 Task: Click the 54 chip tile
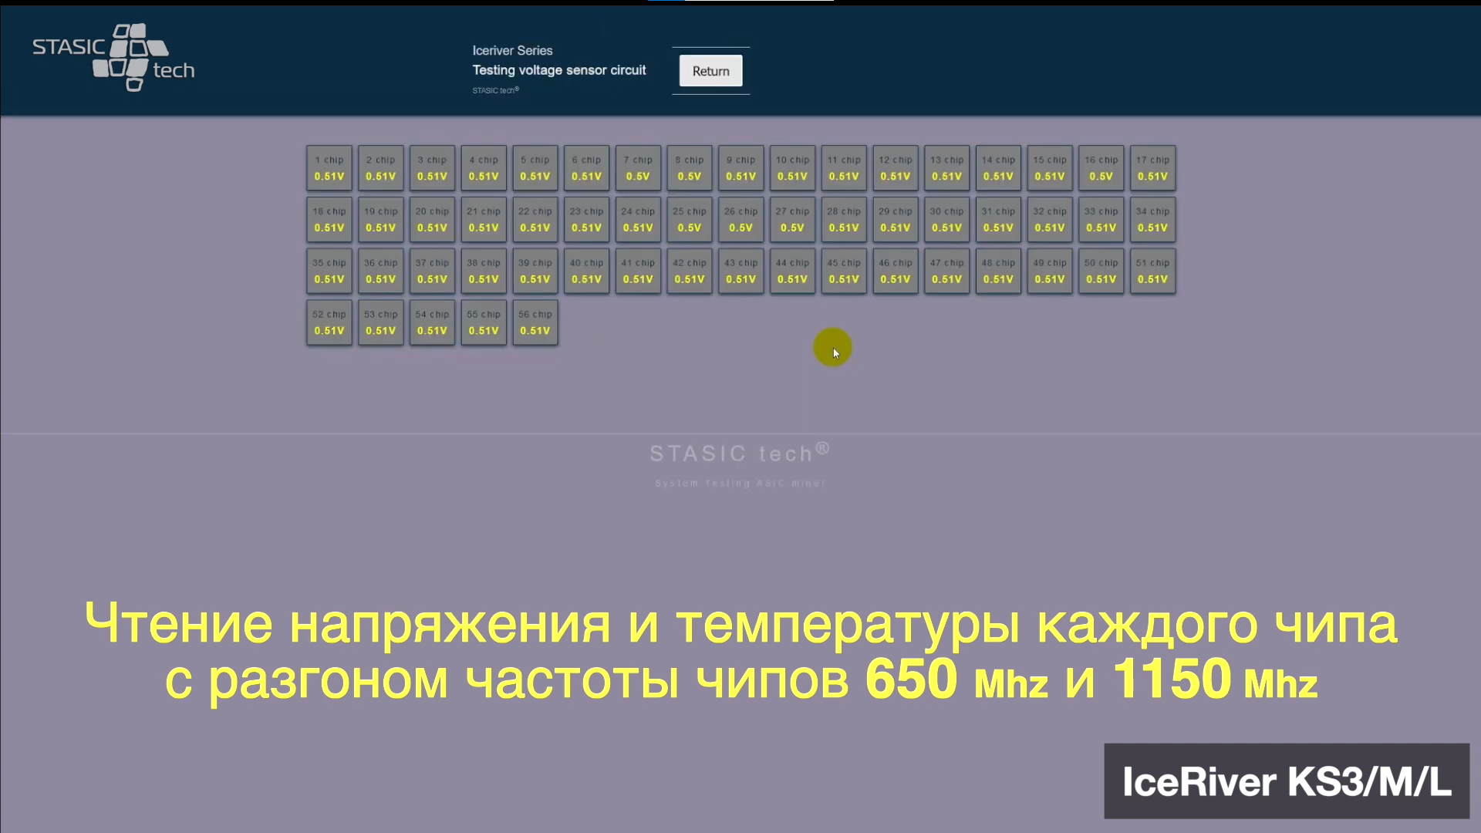coord(432,322)
